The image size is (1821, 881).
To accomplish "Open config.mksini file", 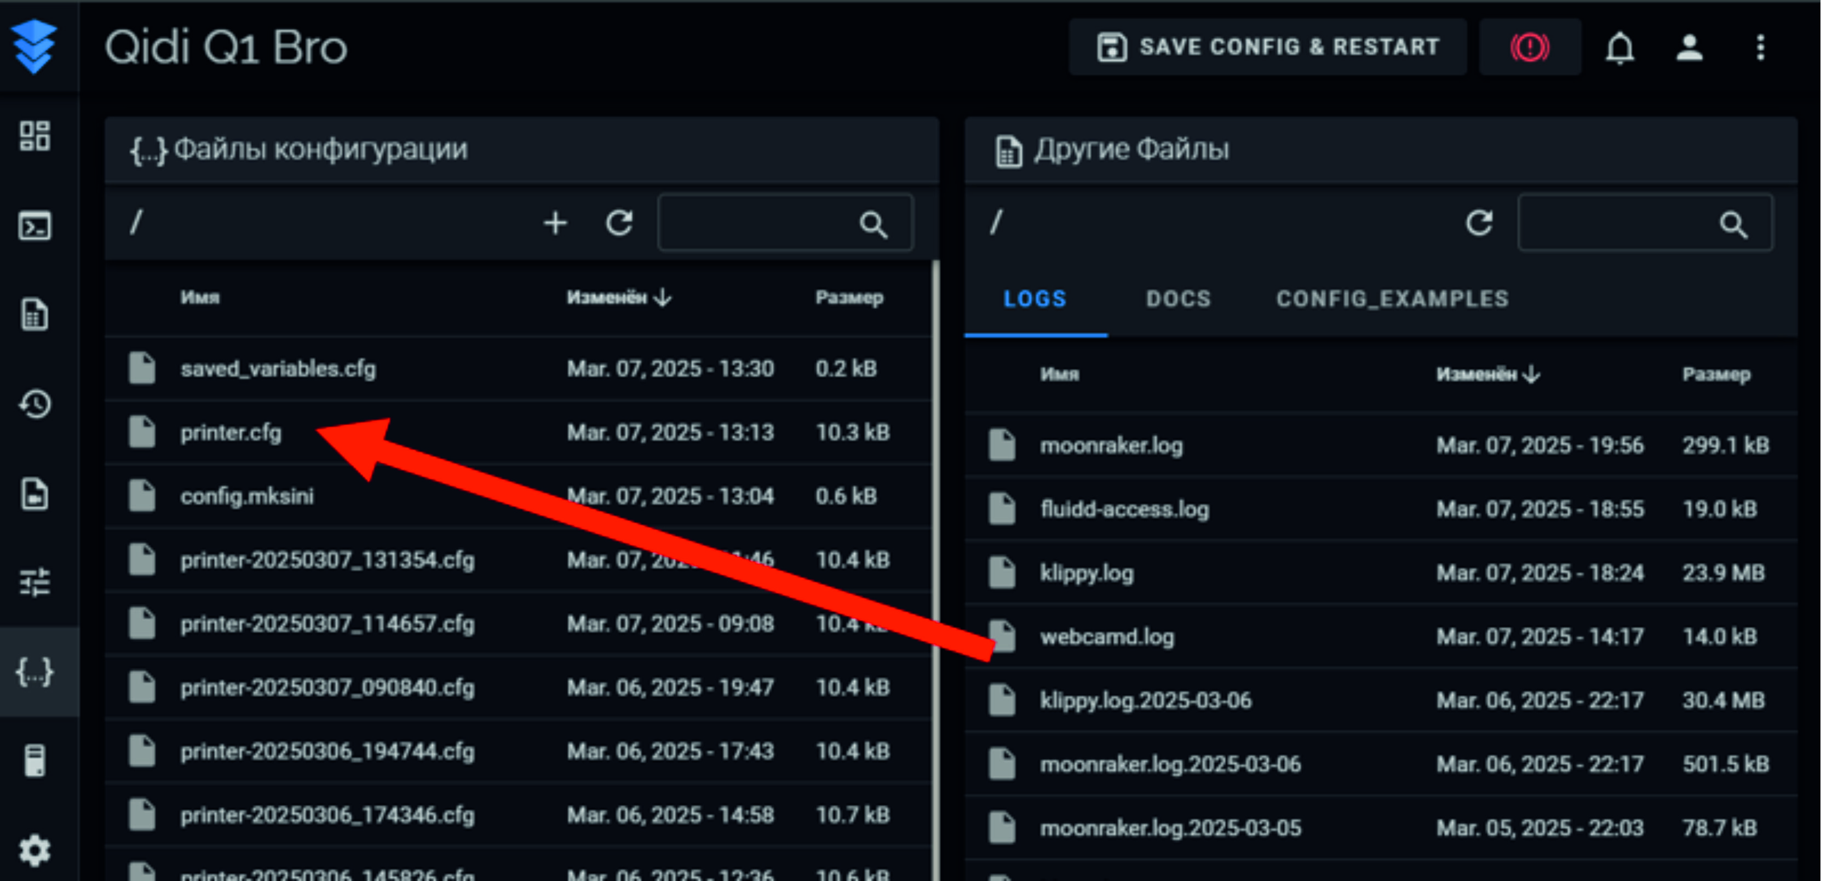I will pos(246,496).
